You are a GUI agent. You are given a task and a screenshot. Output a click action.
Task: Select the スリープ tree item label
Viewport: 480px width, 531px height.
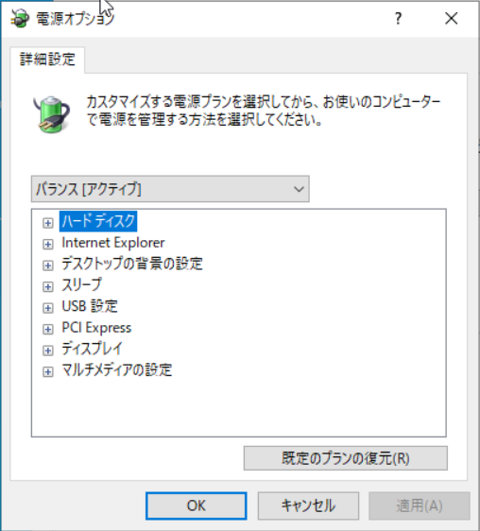coord(81,284)
